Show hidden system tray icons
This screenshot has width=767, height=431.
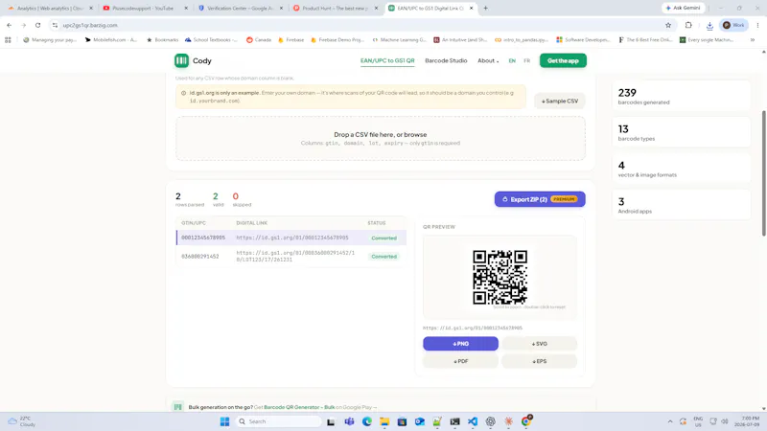pos(669,421)
